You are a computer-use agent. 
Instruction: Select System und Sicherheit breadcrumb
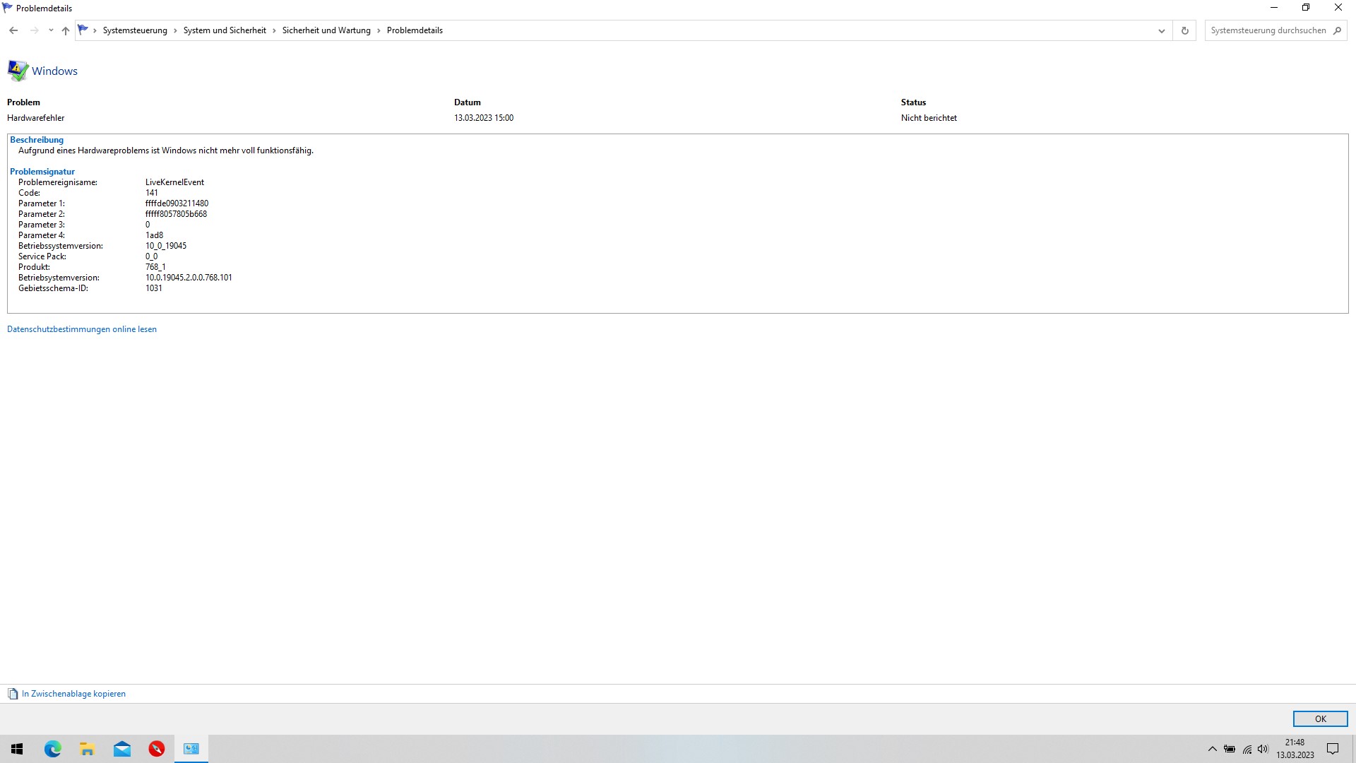point(225,30)
